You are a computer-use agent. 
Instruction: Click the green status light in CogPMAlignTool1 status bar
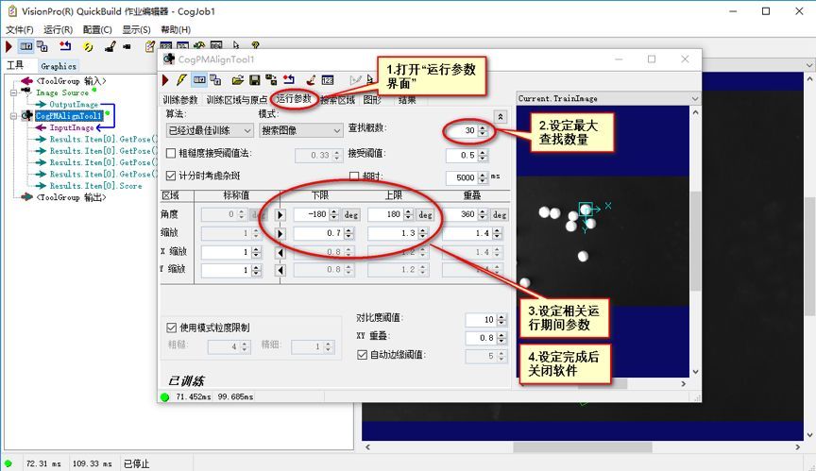click(165, 397)
